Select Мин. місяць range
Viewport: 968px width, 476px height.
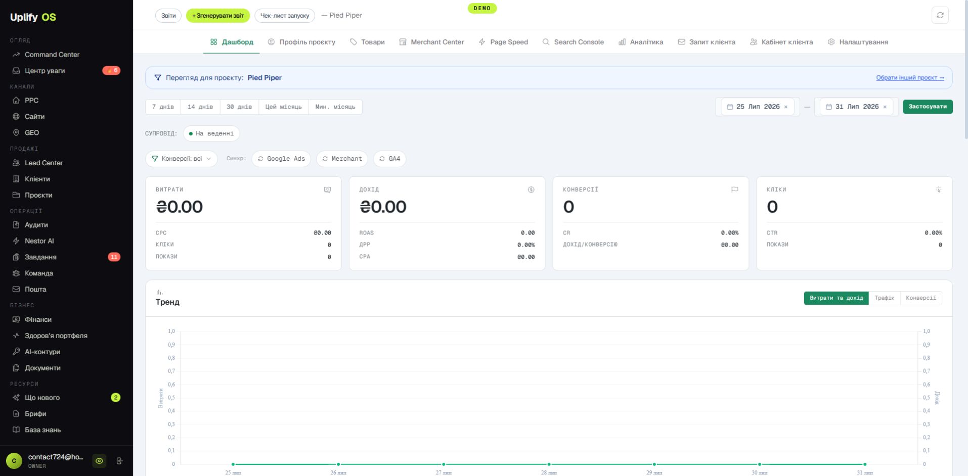pyautogui.click(x=335, y=107)
